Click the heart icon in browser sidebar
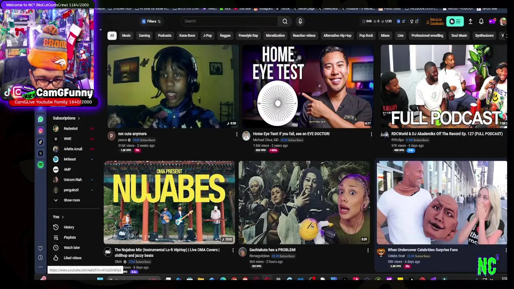The image size is (514, 289). pyautogui.click(x=40, y=248)
